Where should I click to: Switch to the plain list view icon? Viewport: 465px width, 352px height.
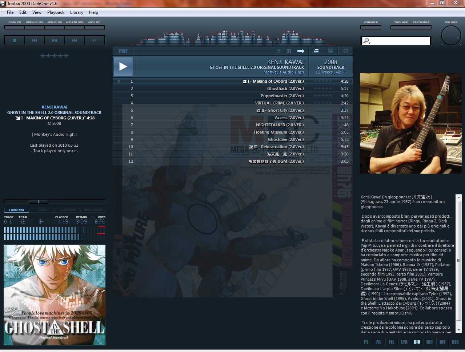pyautogui.click(x=330, y=51)
